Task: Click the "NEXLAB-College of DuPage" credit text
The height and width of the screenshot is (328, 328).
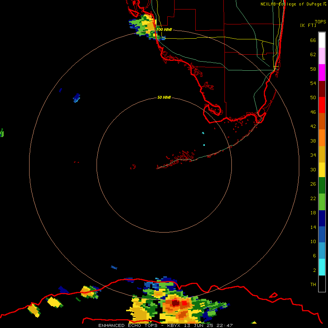Action: [291, 4]
